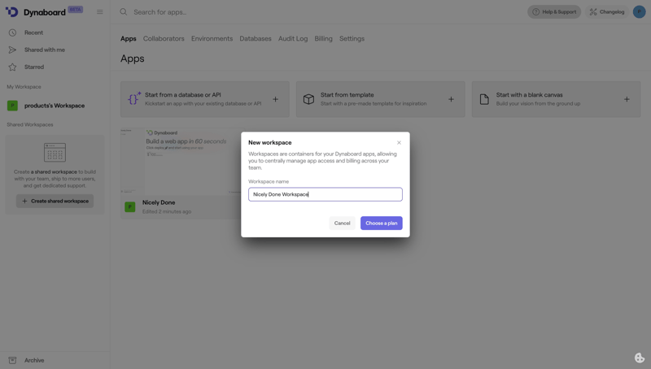Click the Start from template title
The width and height of the screenshot is (651, 369).
347,95
